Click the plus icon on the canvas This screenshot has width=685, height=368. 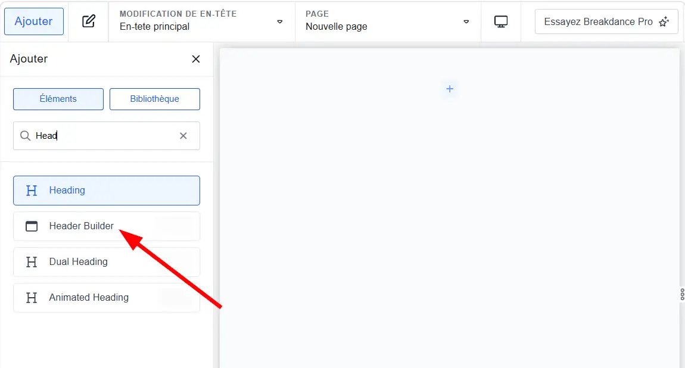(450, 89)
